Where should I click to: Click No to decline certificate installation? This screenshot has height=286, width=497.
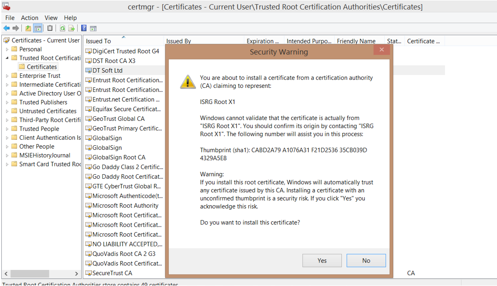click(366, 260)
